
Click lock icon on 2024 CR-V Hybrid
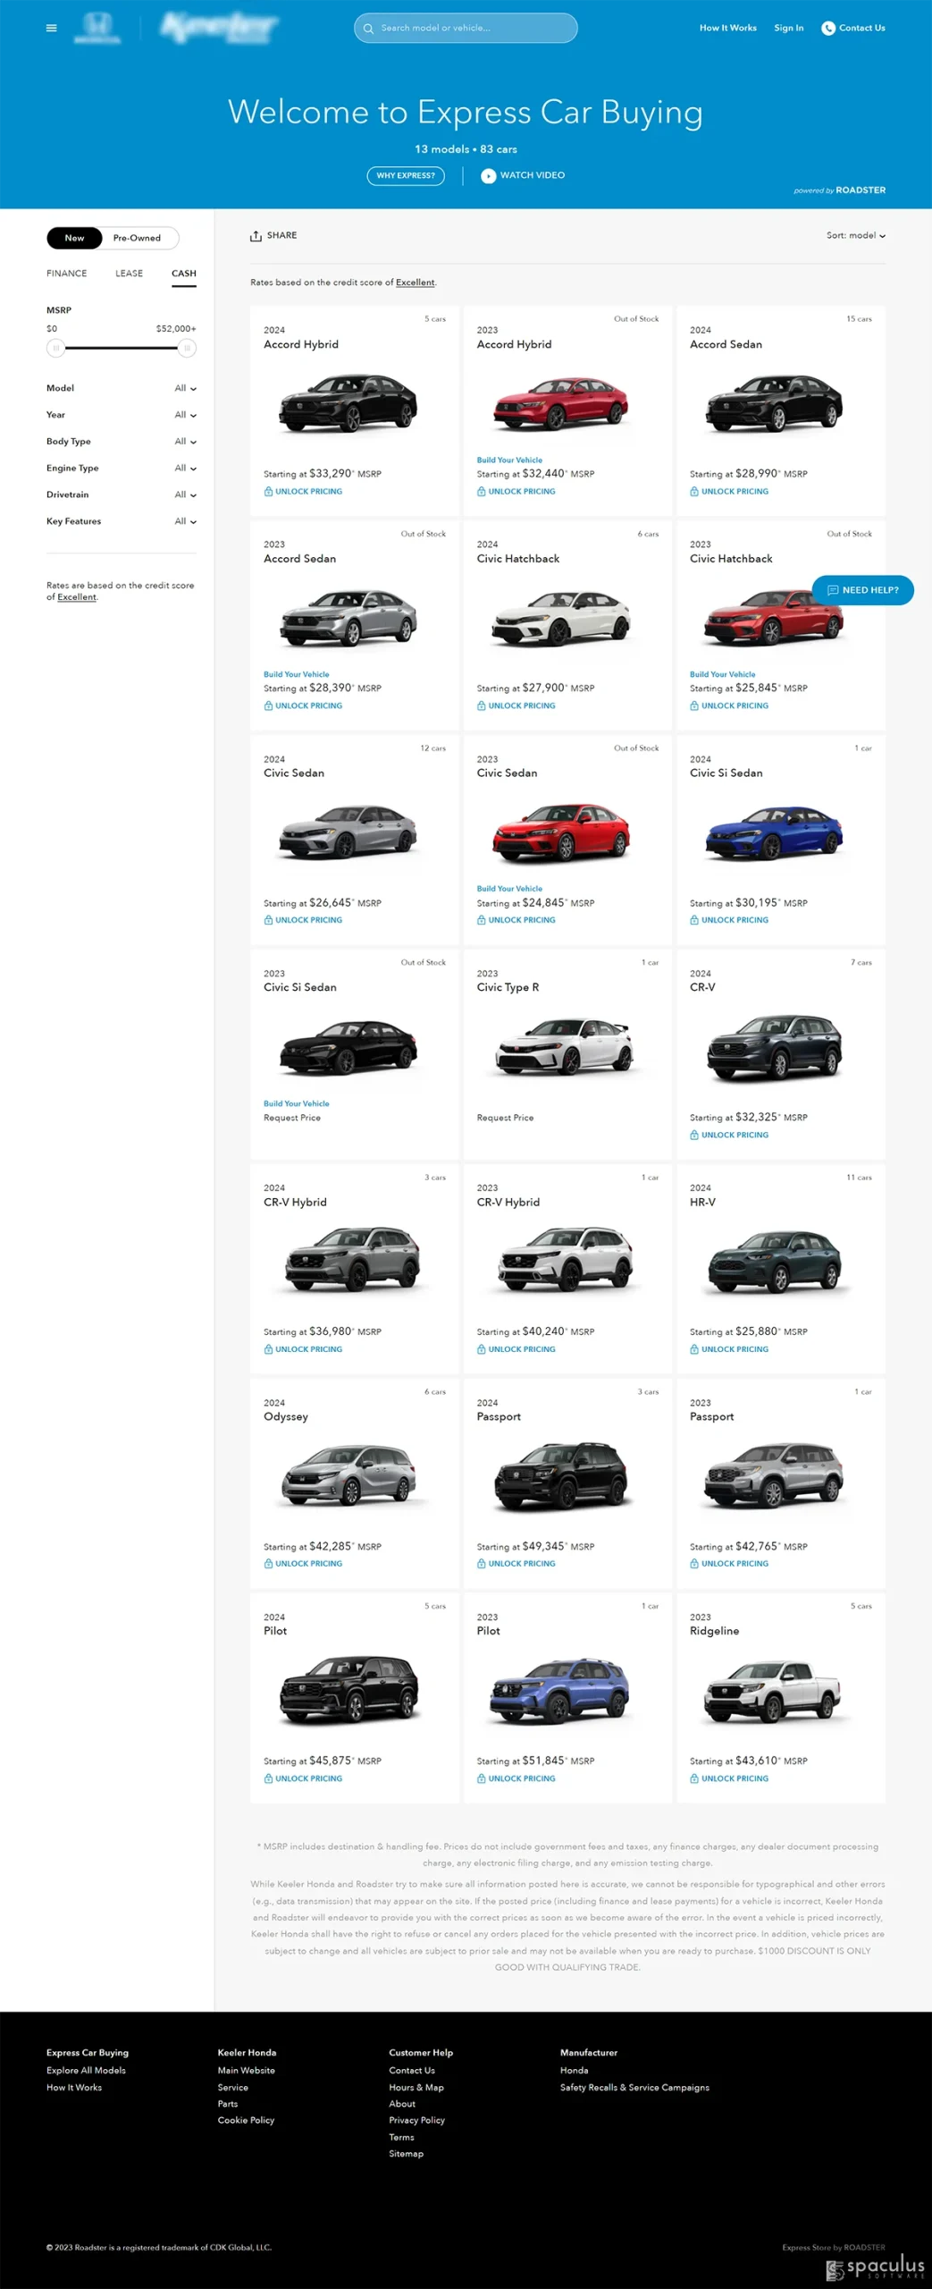point(268,1350)
